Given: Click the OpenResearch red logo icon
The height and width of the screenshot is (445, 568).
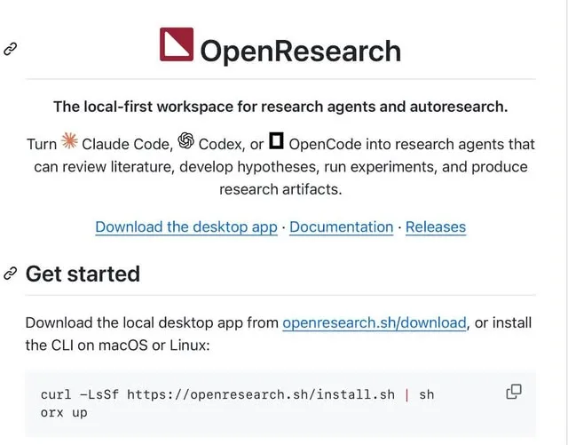Looking at the screenshot, I should [177, 44].
